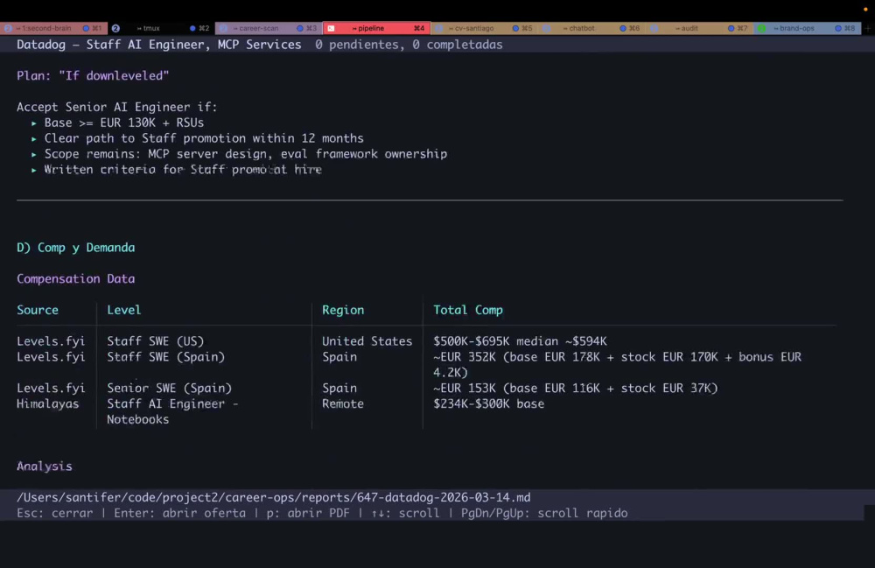875x568 pixels.
Task: Click the 'Remote' region cell
Action: click(343, 404)
